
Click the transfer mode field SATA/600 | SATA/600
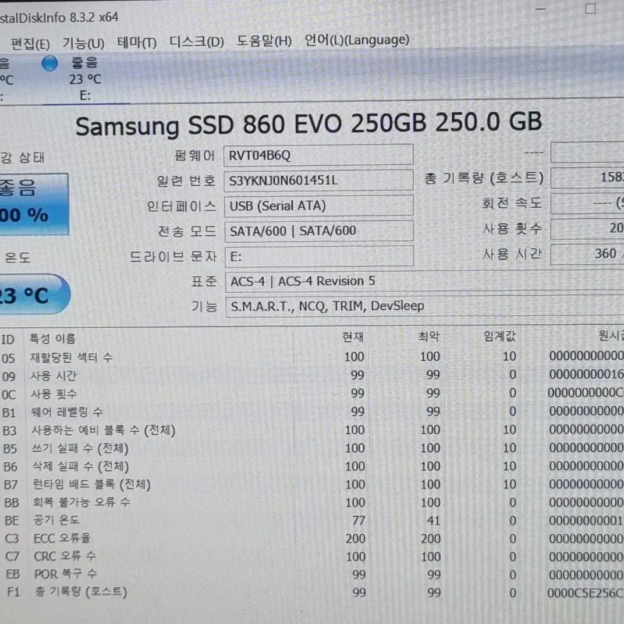(x=319, y=231)
